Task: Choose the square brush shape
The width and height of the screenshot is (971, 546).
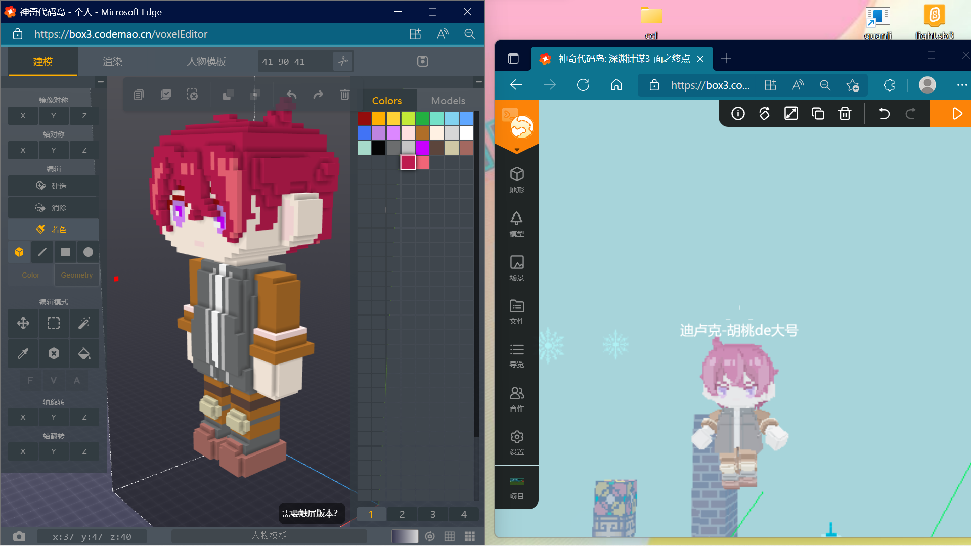Action: 65,252
